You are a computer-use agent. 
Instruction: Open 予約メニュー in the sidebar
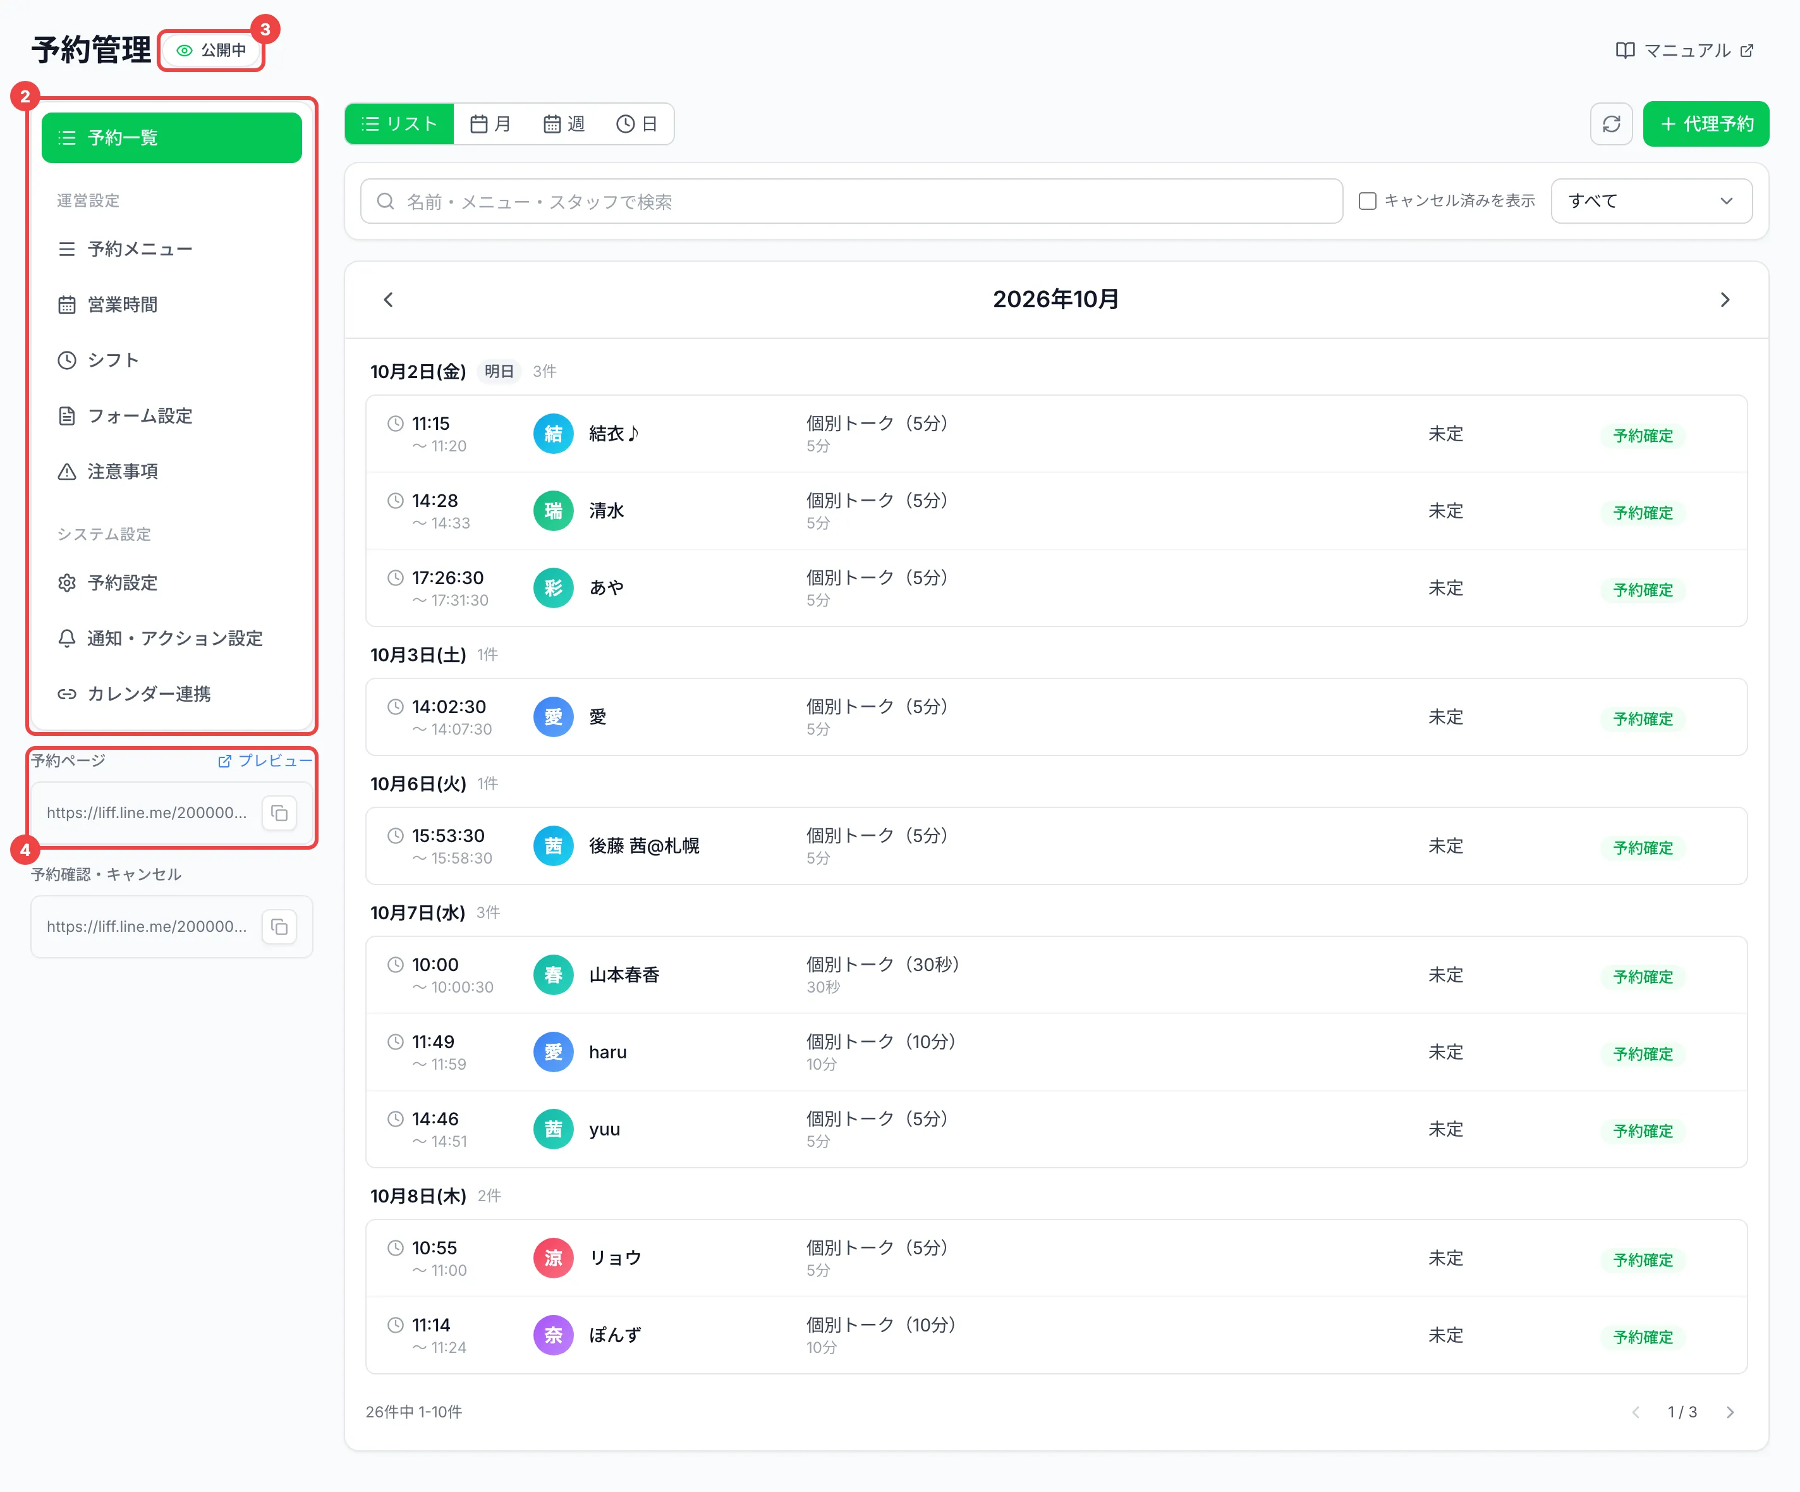pyautogui.click(x=171, y=250)
